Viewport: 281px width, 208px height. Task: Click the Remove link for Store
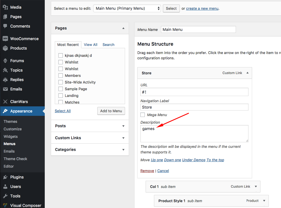click(x=147, y=171)
